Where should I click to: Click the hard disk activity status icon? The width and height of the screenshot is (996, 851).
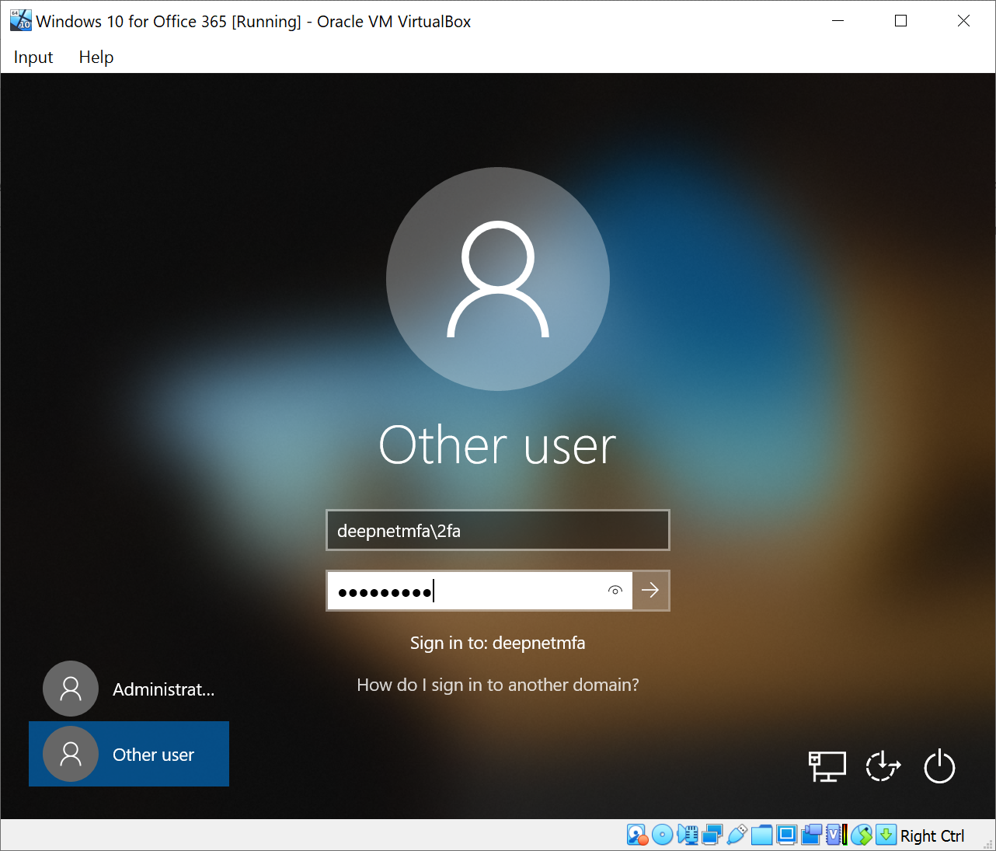(x=637, y=835)
